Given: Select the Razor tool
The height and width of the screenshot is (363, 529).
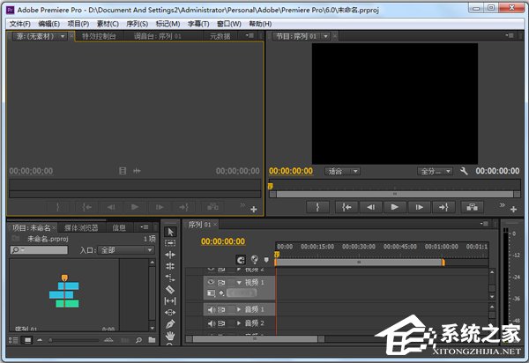Looking at the screenshot, I should pyautogui.click(x=170, y=289).
